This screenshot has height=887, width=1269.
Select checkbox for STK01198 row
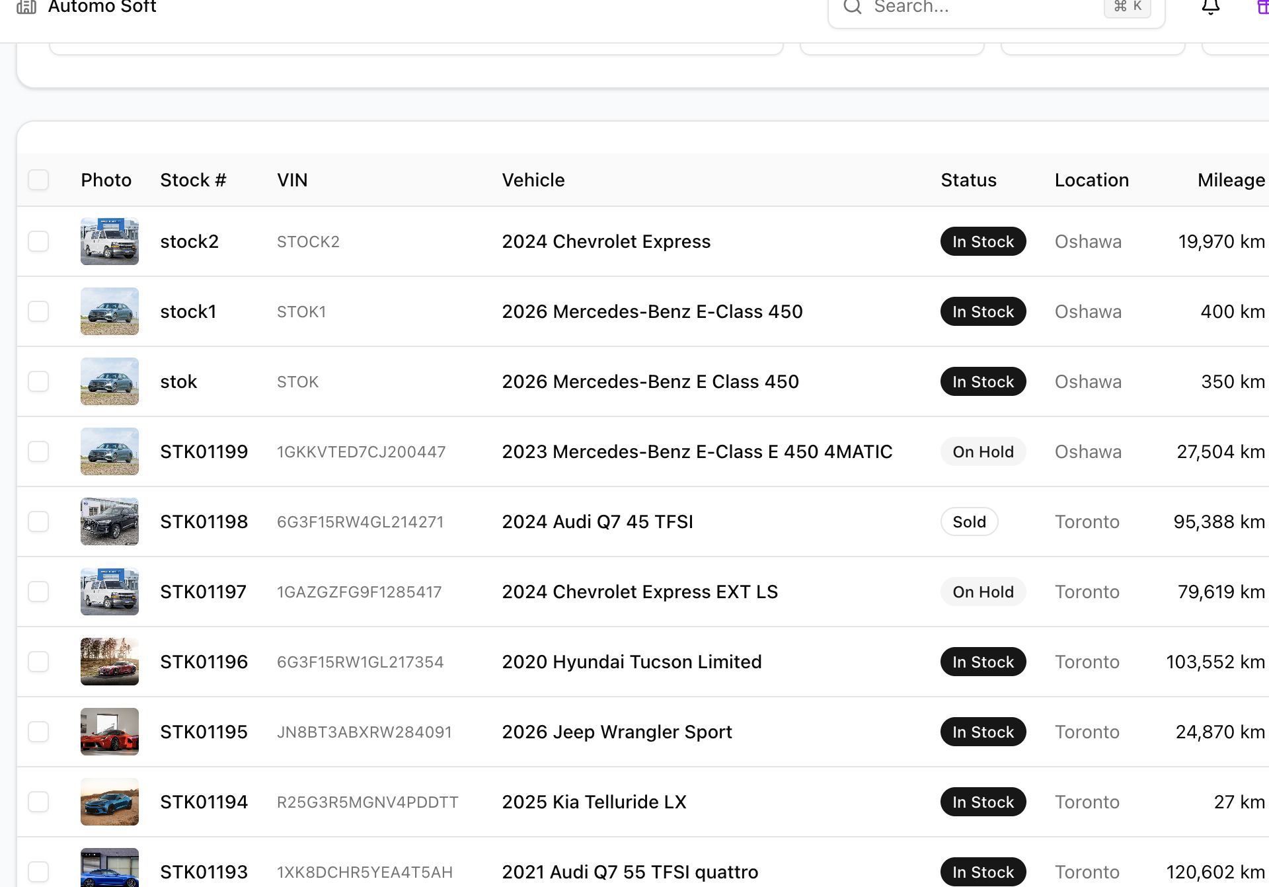coord(38,521)
